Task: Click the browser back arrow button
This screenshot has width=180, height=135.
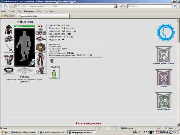Action: 3,6
